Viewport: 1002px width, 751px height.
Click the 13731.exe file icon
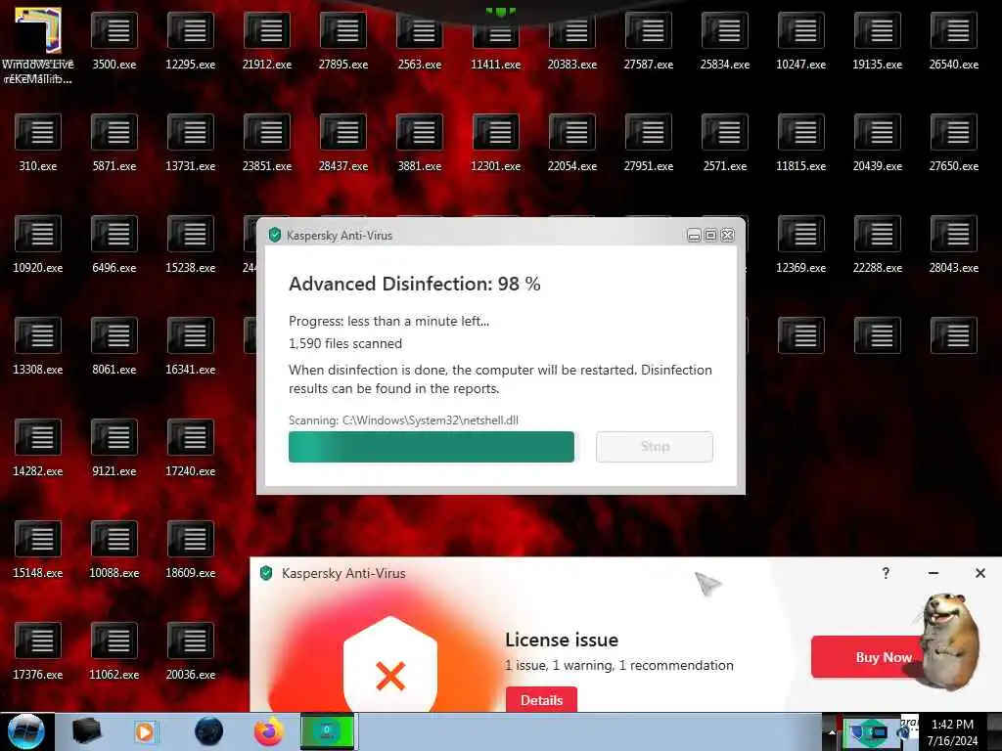coord(191,132)
